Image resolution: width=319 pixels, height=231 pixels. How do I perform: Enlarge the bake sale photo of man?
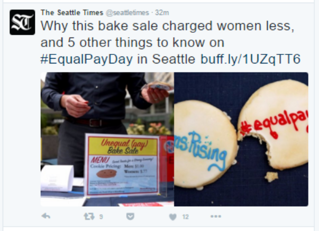click(x=107, y=140)
